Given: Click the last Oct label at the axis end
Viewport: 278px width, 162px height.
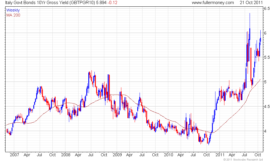Looking at the screenshot, I should tap(258, 155).
